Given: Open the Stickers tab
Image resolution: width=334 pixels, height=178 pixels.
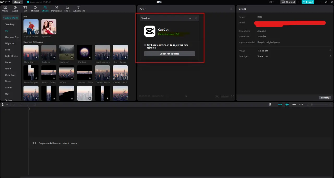Looking at the screenshot, I should pos(35,9).
